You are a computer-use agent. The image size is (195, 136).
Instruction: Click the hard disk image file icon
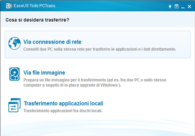pos(14,74)
